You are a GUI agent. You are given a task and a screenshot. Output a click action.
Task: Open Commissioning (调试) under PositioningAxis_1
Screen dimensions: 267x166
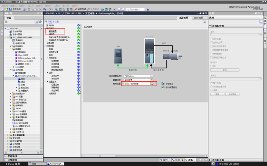[x=23, y=82]
